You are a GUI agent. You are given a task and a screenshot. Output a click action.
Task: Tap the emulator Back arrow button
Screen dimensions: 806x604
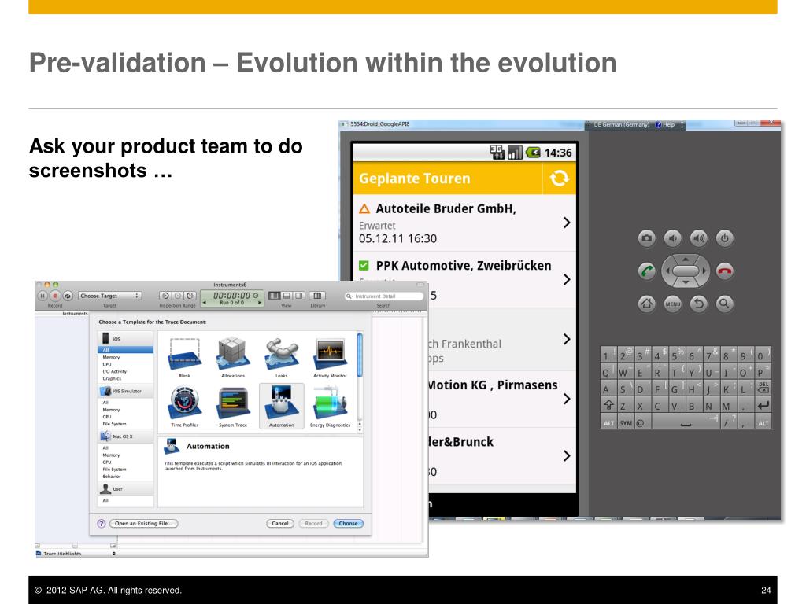(699, 304)
